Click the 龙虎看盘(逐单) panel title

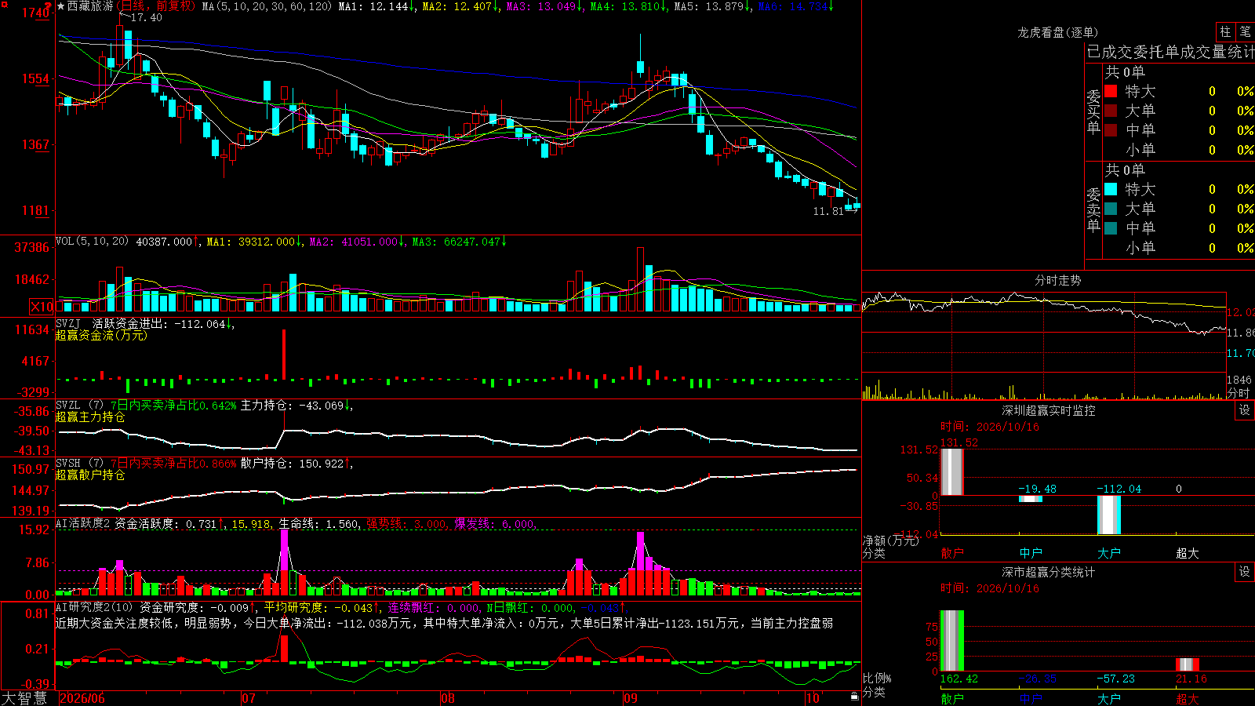(1057, 32)
